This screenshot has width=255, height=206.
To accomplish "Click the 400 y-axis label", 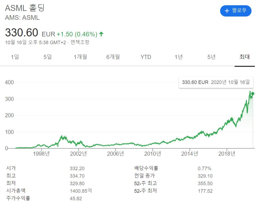I will pos(9,82).
